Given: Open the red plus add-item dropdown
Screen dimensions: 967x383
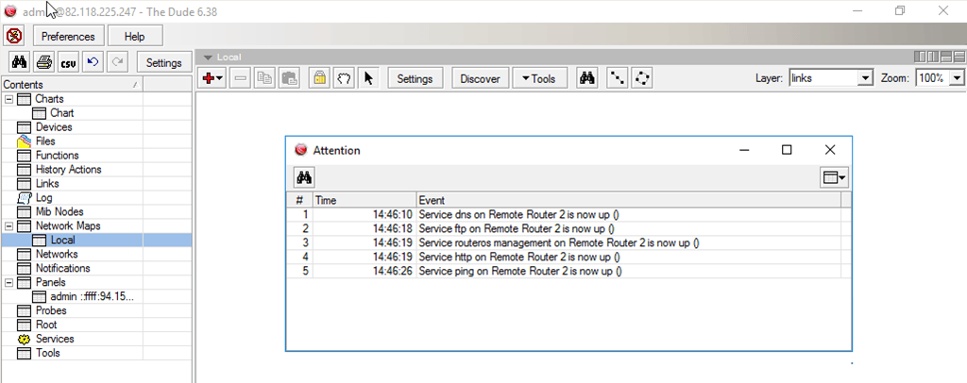Looking at the screenshot, I should [212, 79].
